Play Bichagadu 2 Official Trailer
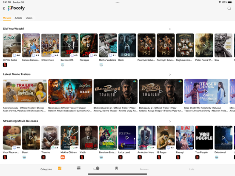 [x=161, y=91]
